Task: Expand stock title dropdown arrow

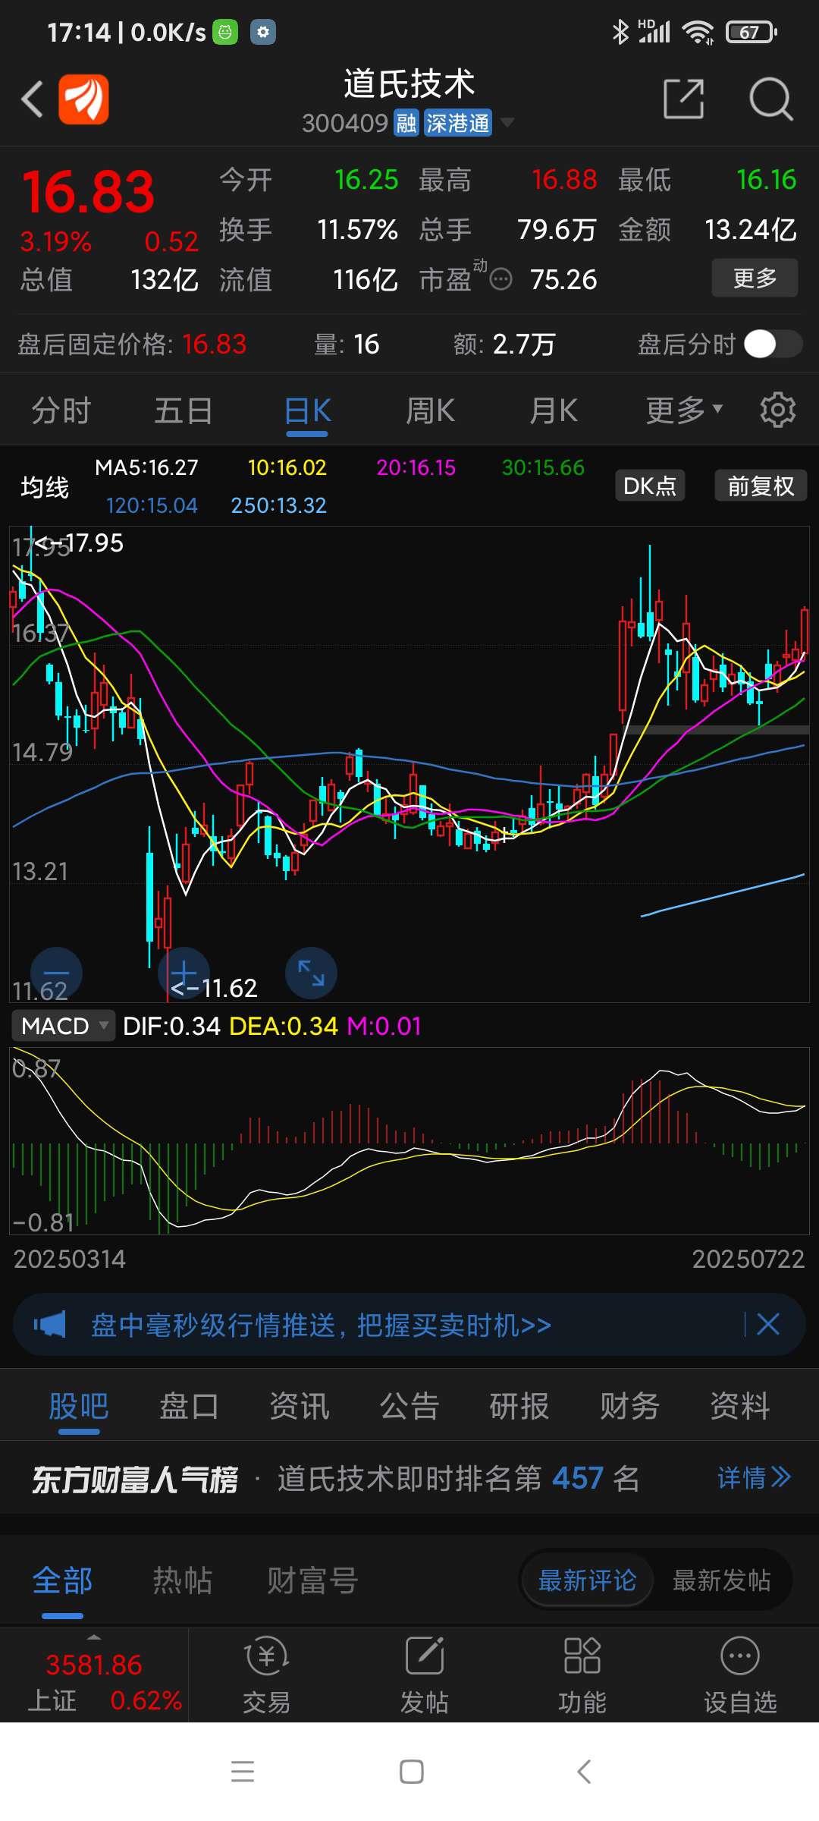Action: [x=507, y=122]
